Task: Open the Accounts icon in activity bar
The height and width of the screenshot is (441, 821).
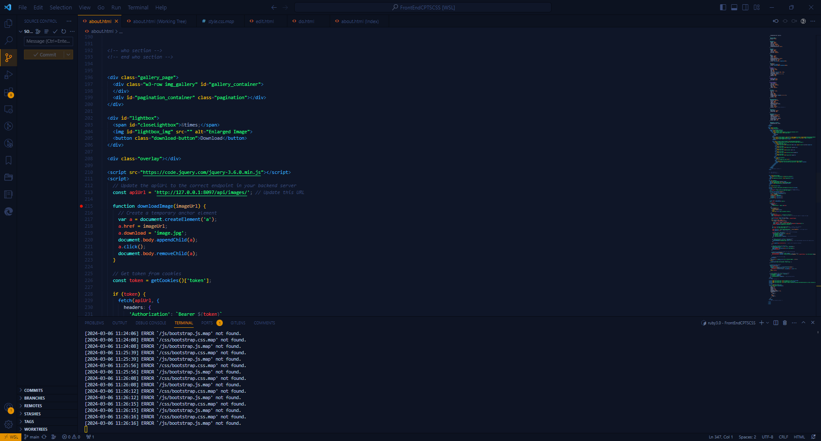Action: 8,408
